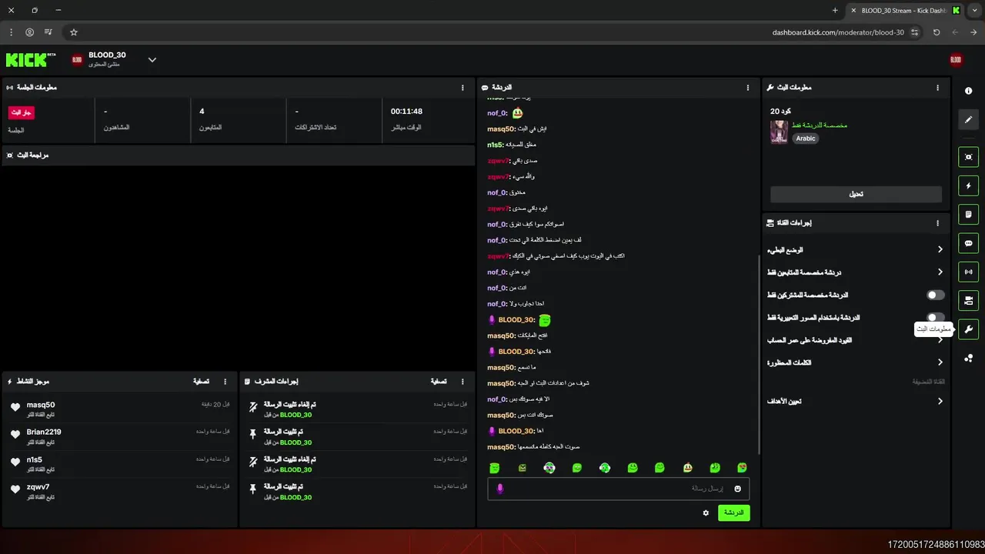The height and width of the screenshot is (554, 985).
Task: Open the info icon in right sidebar
Action: click(x=968, y=91)
